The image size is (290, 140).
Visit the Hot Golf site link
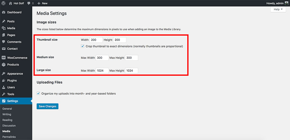(19, 3)
